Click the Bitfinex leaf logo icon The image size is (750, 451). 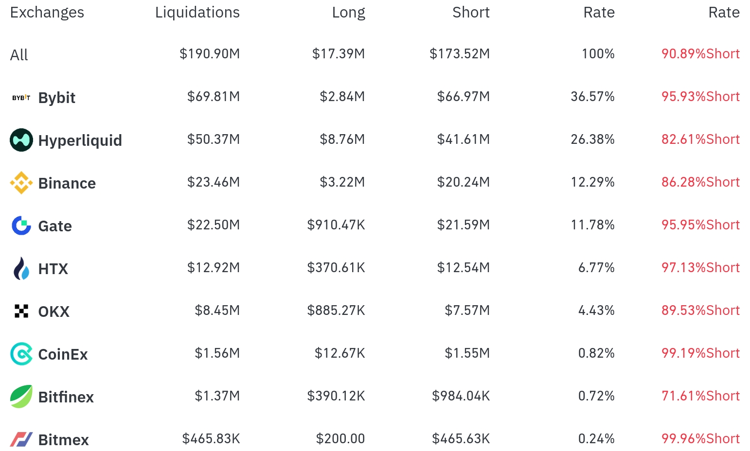[x=21, y=397]
